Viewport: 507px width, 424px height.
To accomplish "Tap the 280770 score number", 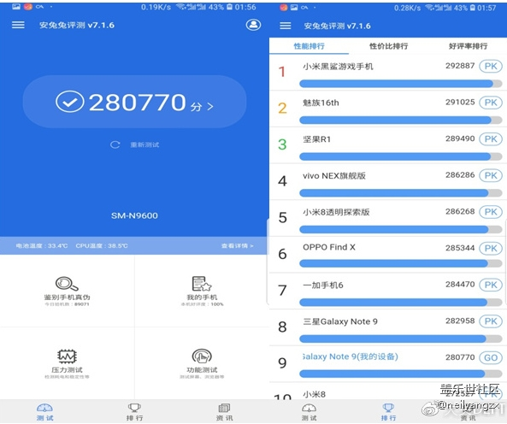I will coord(137,102).
